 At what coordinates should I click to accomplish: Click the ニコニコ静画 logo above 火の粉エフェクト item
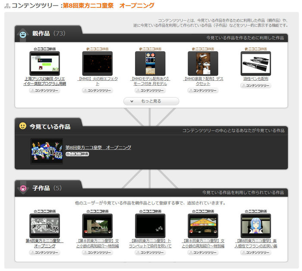pos(98,49)
